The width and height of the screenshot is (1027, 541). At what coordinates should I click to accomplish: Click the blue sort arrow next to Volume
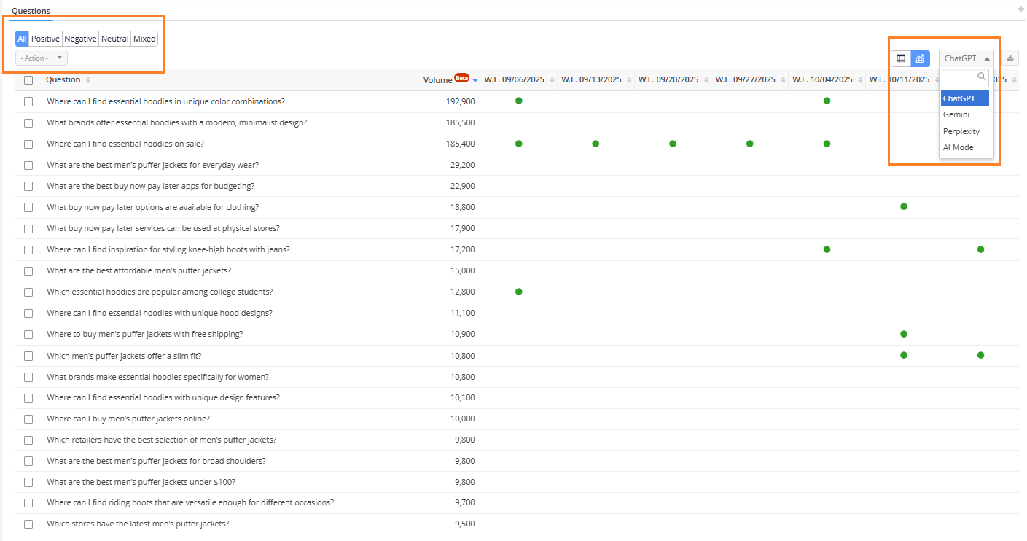475,80
